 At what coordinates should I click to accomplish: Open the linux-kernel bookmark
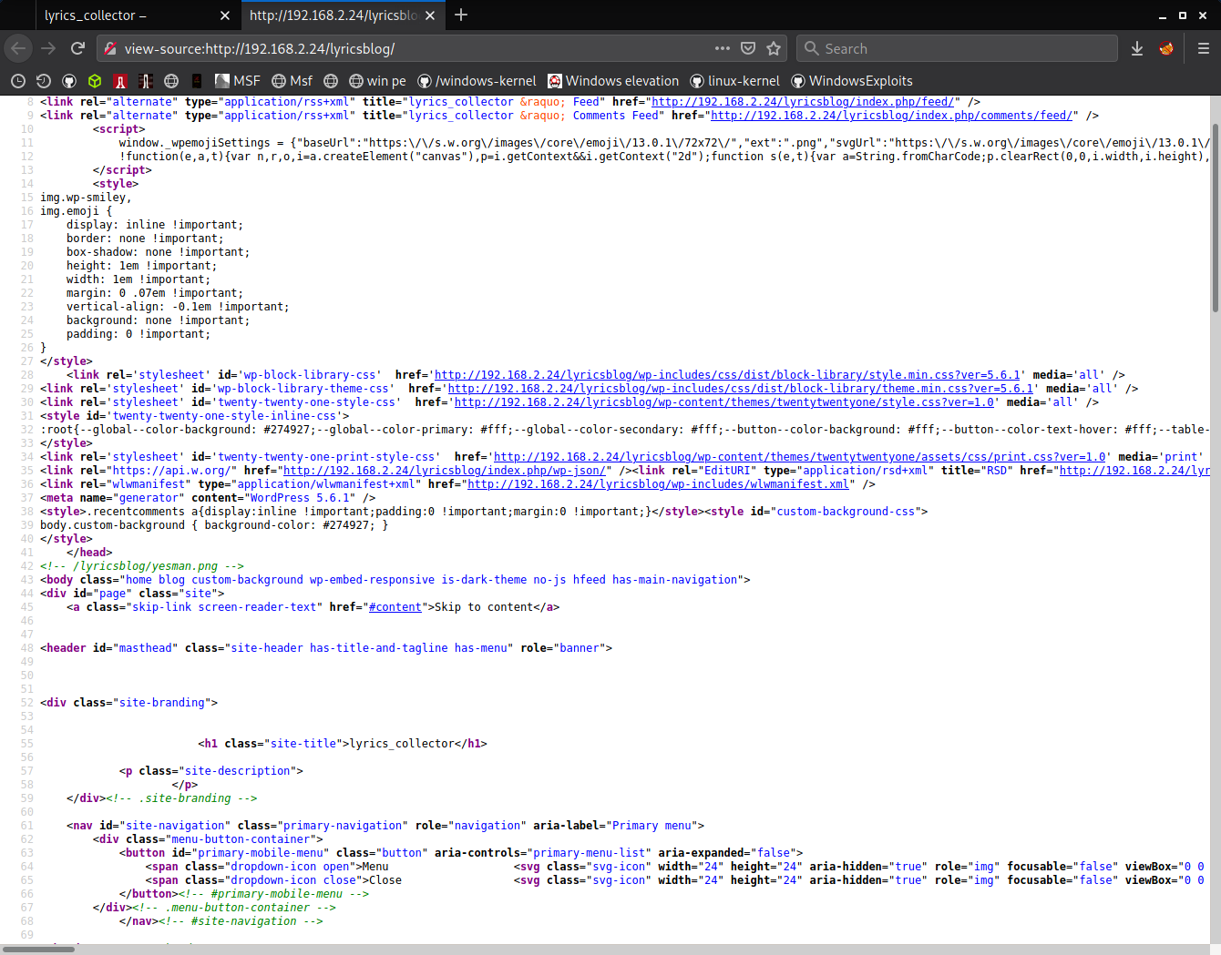pos(735,81)
